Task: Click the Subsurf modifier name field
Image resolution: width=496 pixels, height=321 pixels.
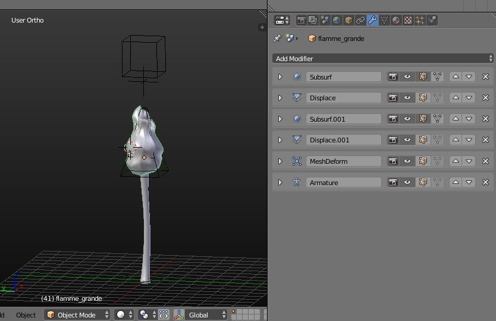Action: (x=344, y=77)
